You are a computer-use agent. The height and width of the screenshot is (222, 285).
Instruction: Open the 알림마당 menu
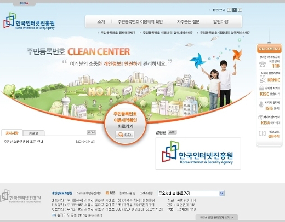(x=221, y=22)
